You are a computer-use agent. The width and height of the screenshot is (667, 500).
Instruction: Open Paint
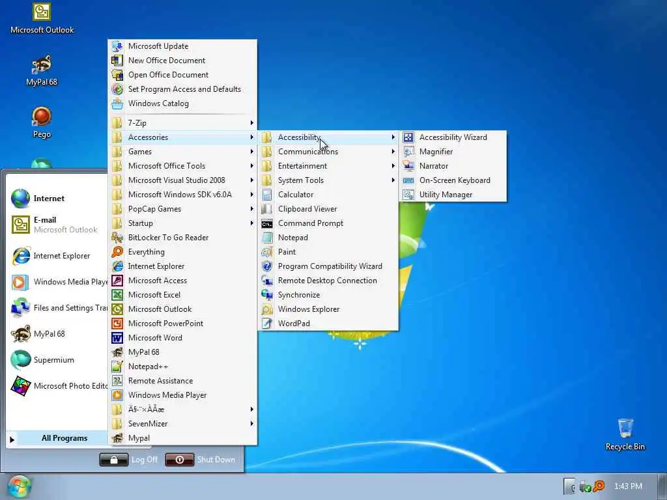328,252
